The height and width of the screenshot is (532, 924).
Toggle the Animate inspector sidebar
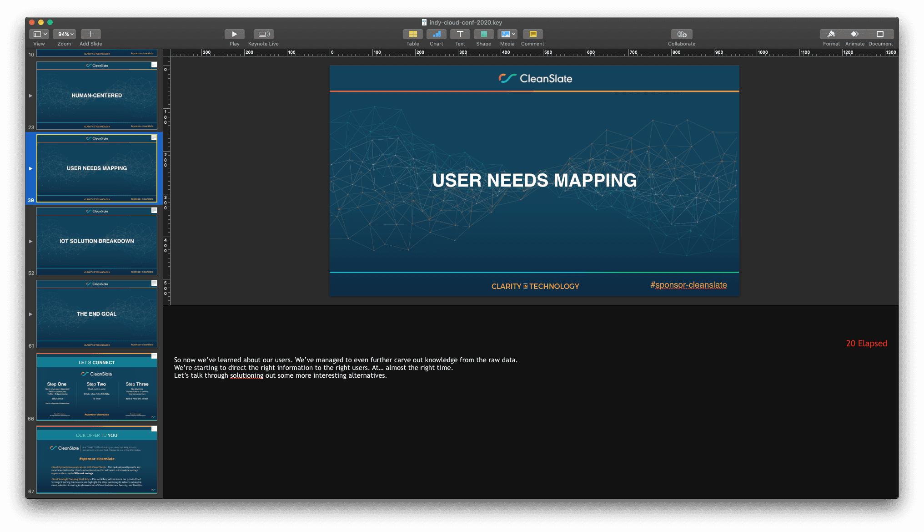pyautogui.click(x=855, y=34)
